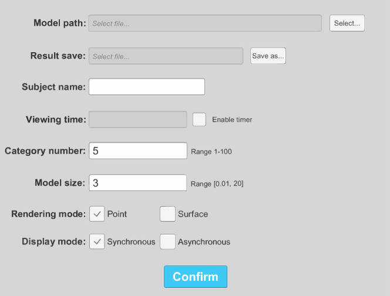
Task: Uncheck the Point rendering mode checkbox
Action: point(97,214)
